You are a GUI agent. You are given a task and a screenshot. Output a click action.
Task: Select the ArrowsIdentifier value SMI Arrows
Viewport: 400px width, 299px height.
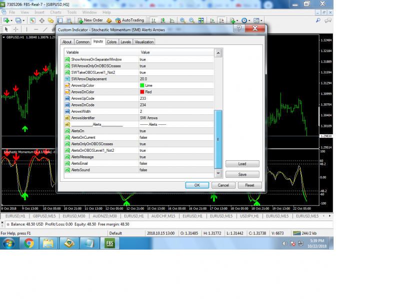(148, 118)
